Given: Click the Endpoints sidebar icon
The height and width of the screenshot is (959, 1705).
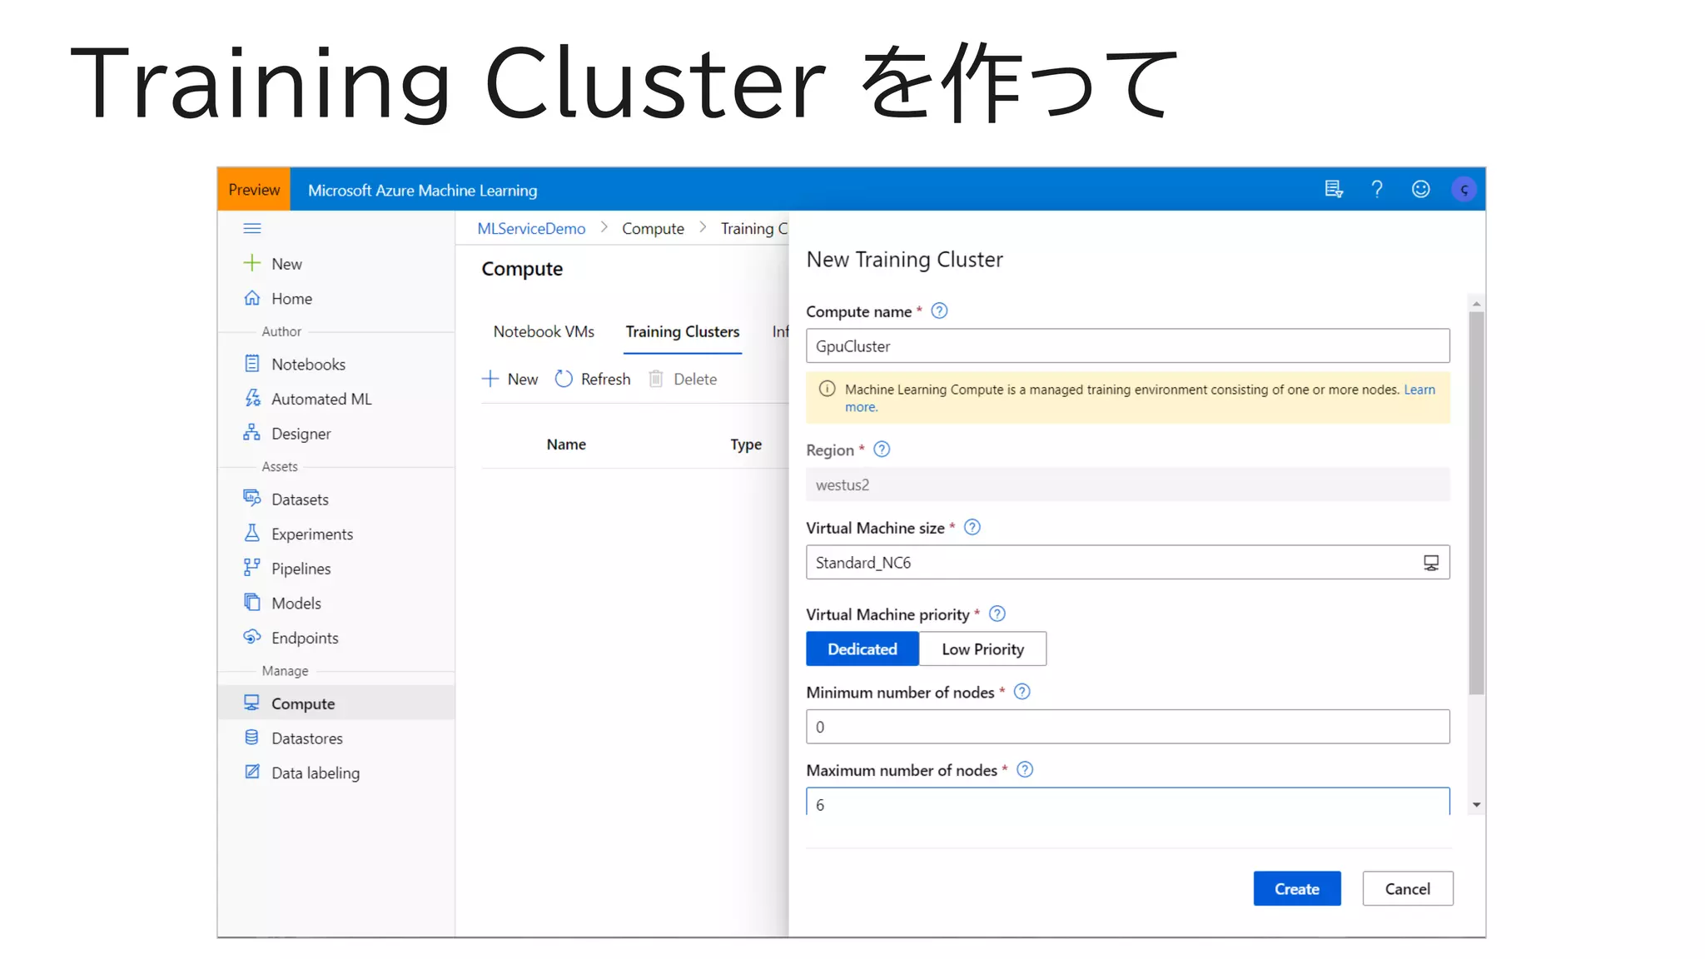Looking at the screenshot, I should pyautogui.click(x=252, y=637).
